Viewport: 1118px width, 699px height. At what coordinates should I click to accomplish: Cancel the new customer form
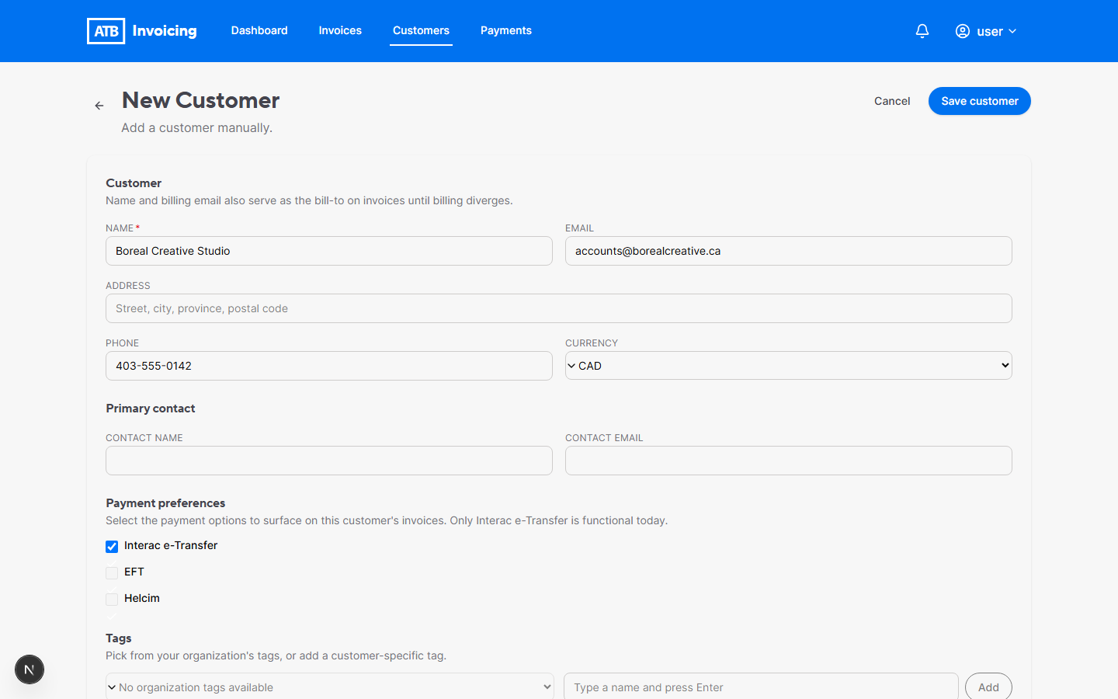(x=892, y=101)
